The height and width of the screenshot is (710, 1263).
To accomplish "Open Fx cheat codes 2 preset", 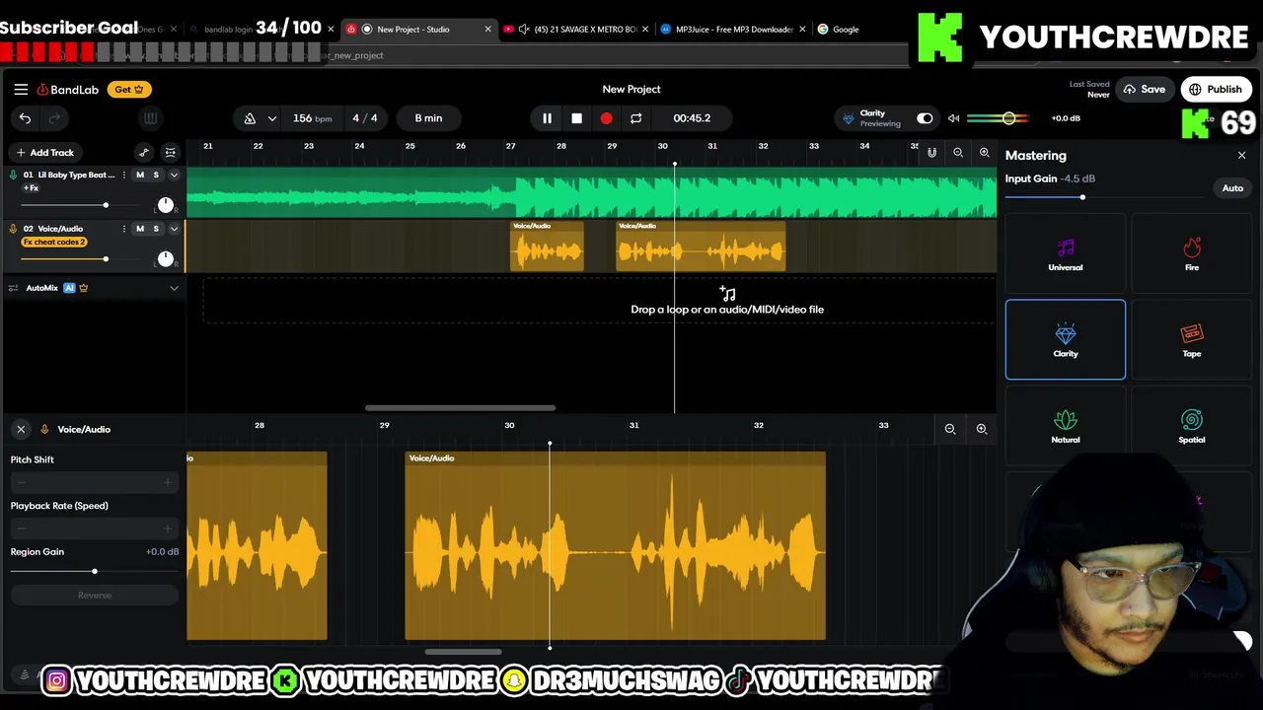I will pyautogui.click(x=54, y=243).
